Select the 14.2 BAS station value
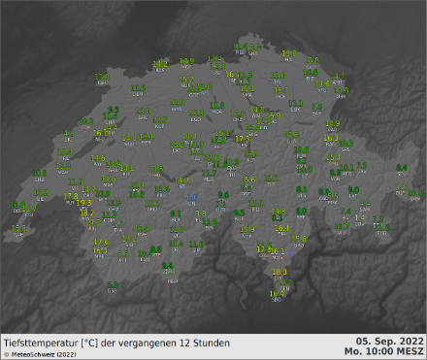 pyautogui.click(x=160, y=64)
